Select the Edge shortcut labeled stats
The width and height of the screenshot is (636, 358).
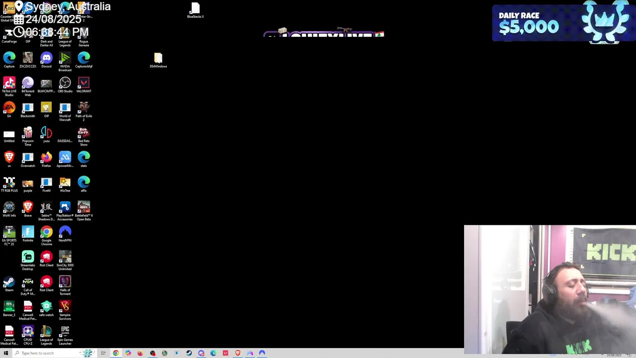pyautogui.click(x=83, y=159)
